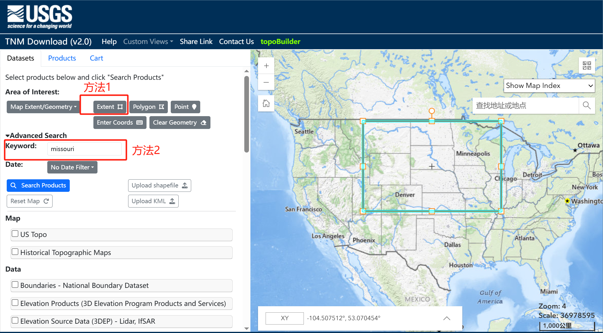The height and width of the screenshot is (333, 603).
Task: Switch to the Products tab
Action: 62,58
